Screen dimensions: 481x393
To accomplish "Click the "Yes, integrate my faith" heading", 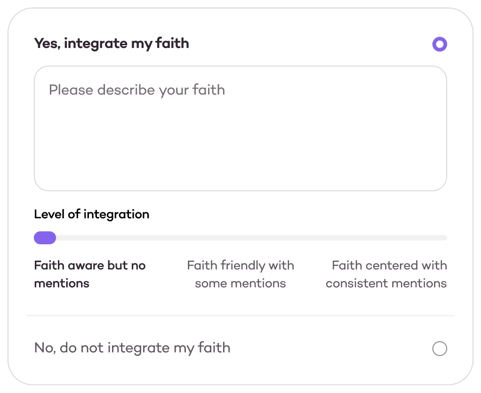I will pos(112,43).
